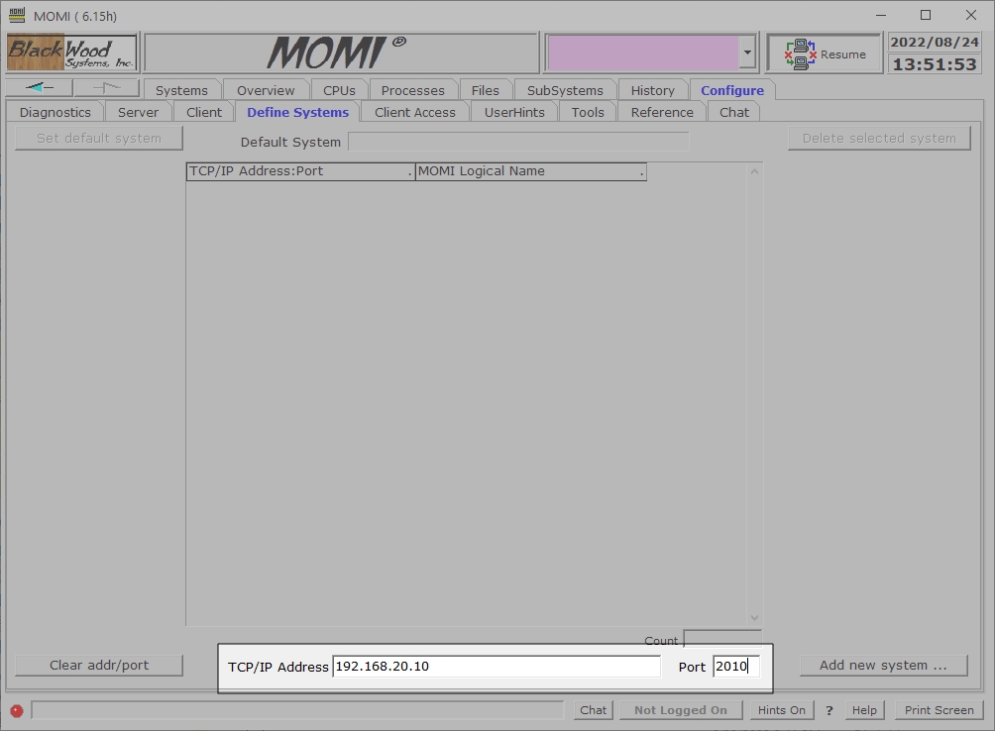The image size is (995, 731).
Task: Go to the Client Access sub-tab
Action: [x=415, y=112]
